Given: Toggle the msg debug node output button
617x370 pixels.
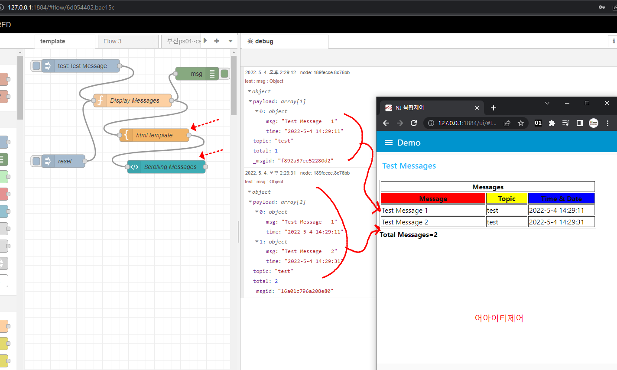Looking at the screenshot, I should click(224, 74).
